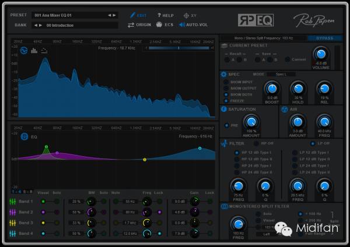Click the Band 2 gain value field

click(x=180, y=212)
